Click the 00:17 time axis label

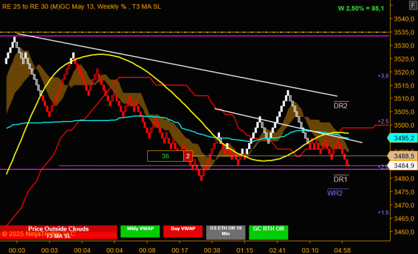[x=180, y=250]
